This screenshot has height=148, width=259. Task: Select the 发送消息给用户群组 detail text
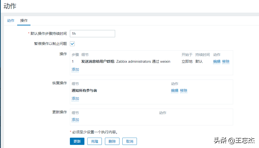pos(98,61)
